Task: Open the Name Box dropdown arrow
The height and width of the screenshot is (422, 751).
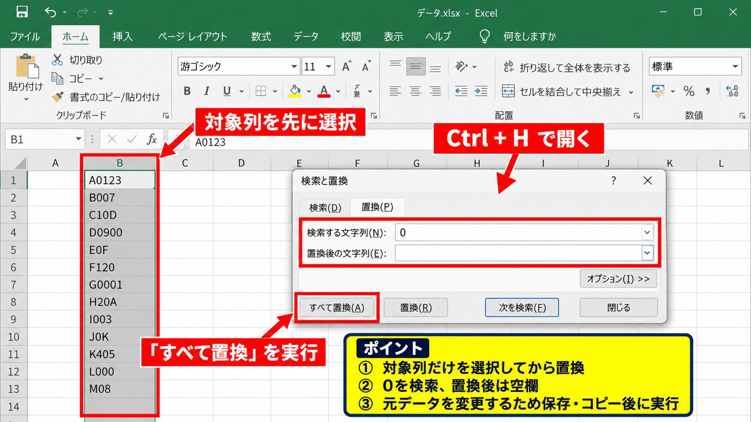Action: tap(78, 139)
